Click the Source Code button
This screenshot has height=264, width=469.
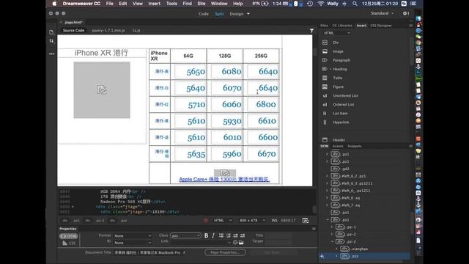(73, 31)
